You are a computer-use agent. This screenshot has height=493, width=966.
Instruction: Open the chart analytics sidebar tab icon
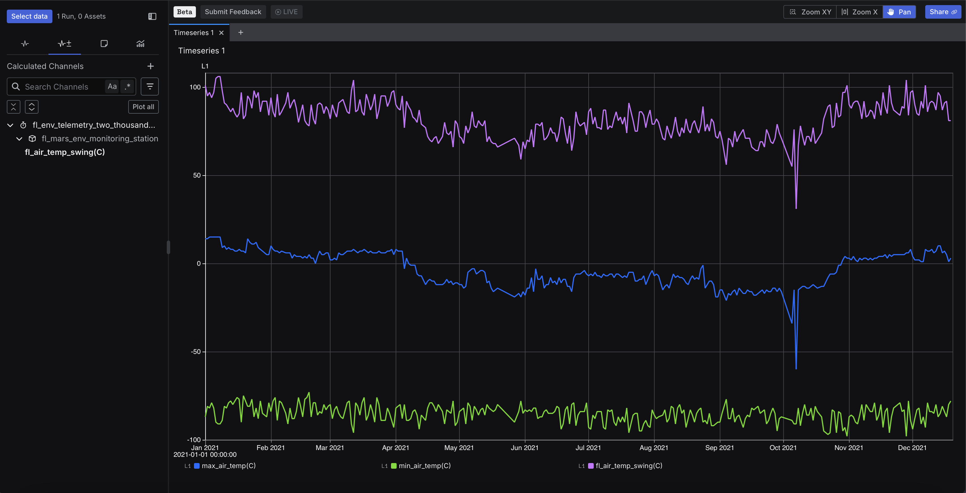pyautogui.click(x=140, y=44)
